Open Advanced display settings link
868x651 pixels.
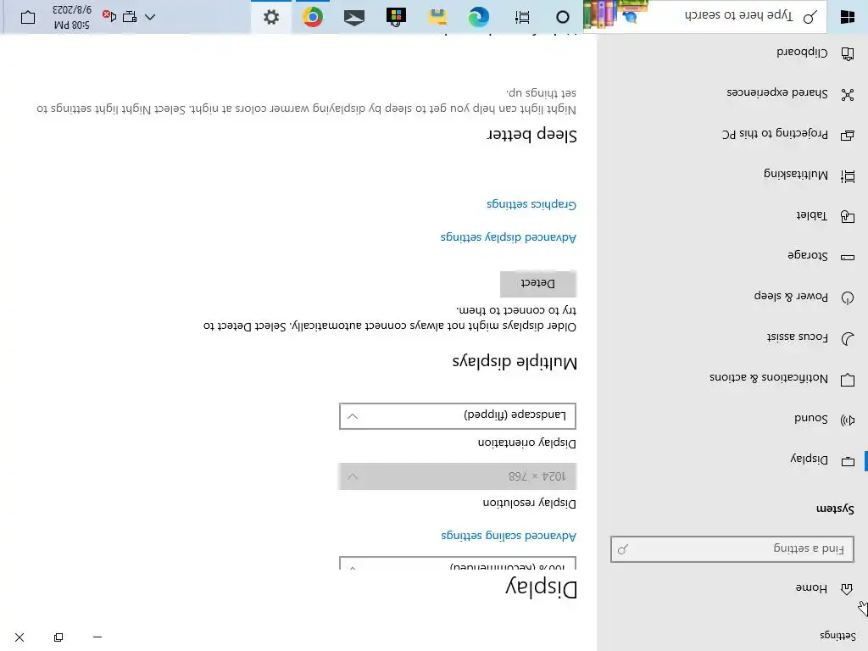tap(509, 237)
